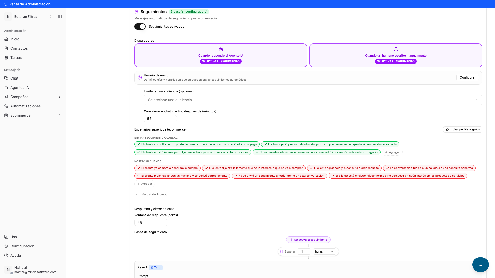This screenshot has height=278, width=495.
Task: Open the 'Seleccione una audiencia' dropdown
Action: [x=313, y=100]
